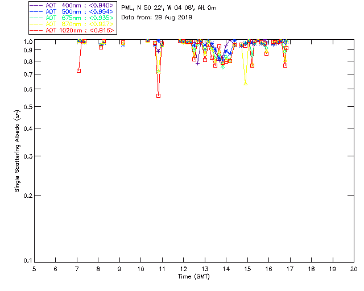Image resolution: width=364 pixels, height=291 pixels.
Task: Select the purple plus marker near 0.78
Action: coord(197,63)
